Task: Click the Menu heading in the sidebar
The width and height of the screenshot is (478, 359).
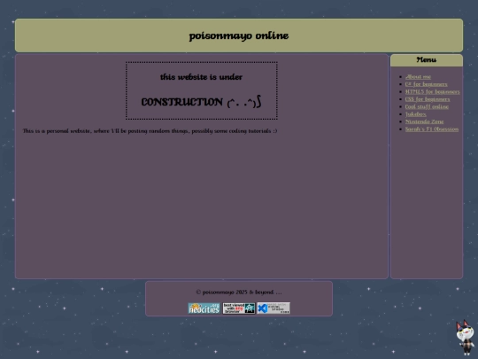Action: (x=426, y=60)
